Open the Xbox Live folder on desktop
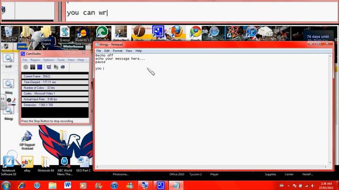The image size is (339, 190). coord(65,138)
